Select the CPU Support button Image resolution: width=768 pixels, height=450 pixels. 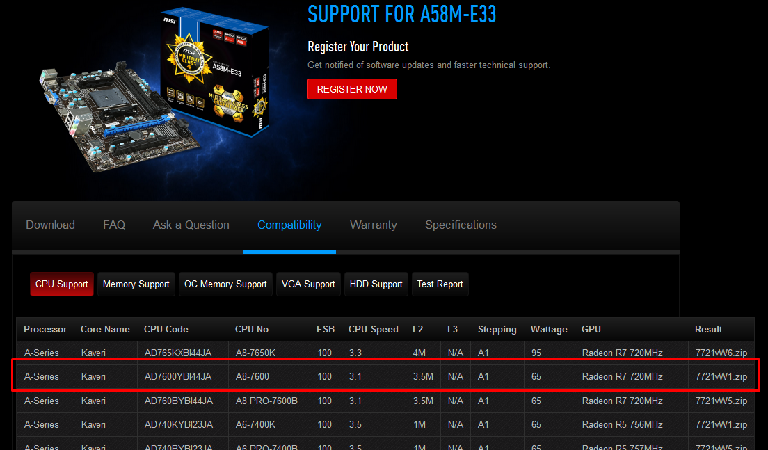[62, 284]
